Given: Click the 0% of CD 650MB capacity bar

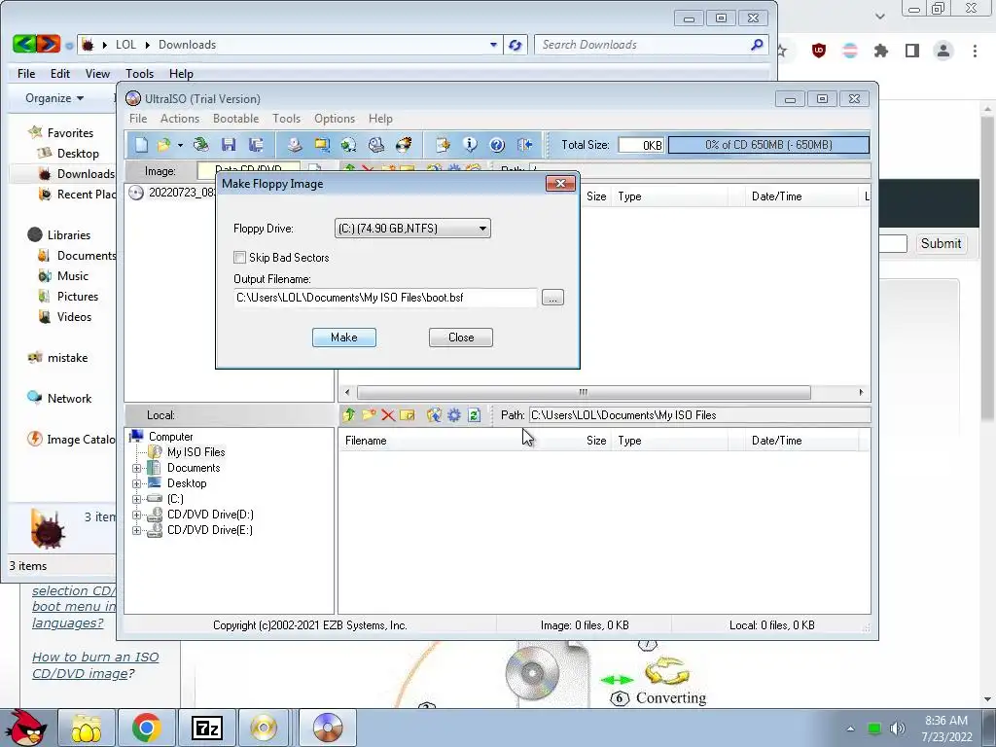Looking at the screenshot, I should (x=768, y=145).
